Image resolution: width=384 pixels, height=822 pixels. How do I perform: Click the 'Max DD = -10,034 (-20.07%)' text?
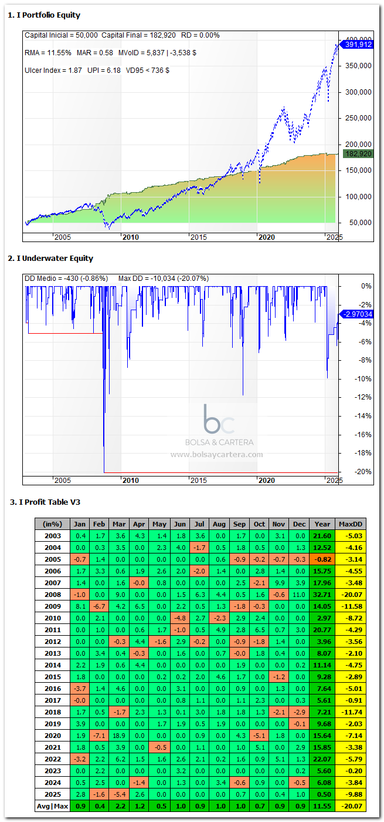163,278
